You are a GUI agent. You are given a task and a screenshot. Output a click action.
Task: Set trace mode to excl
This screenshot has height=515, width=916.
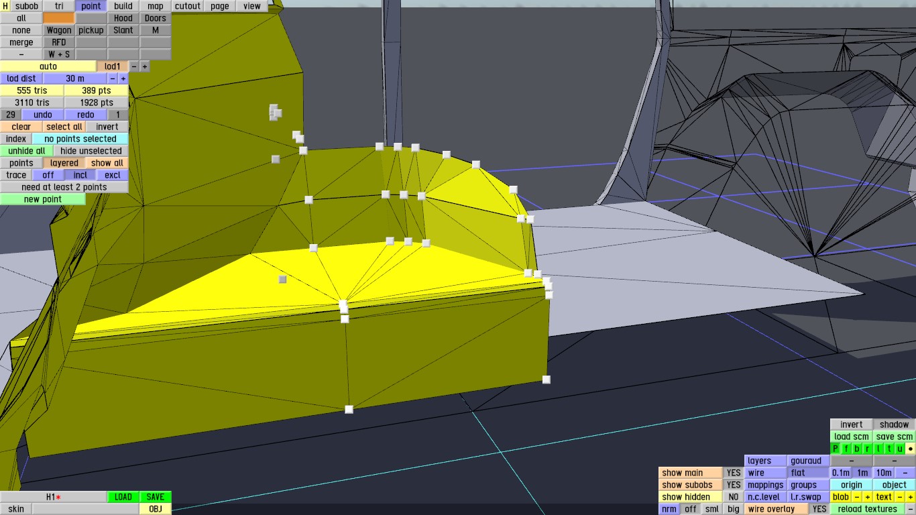[x=113, y=175]
